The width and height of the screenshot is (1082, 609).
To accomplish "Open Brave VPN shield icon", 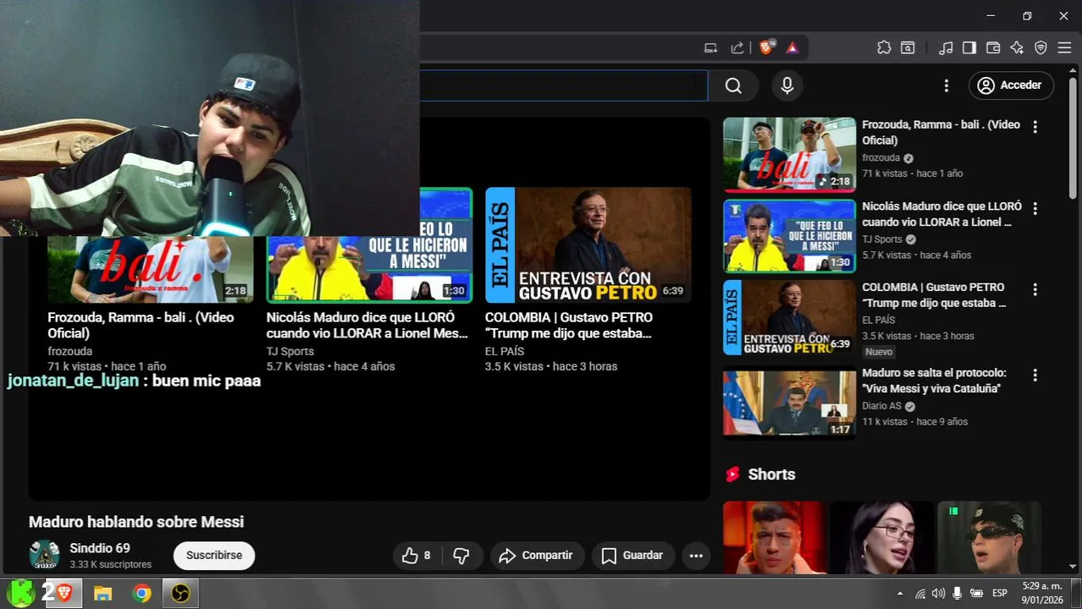I will pos(1041,48).
